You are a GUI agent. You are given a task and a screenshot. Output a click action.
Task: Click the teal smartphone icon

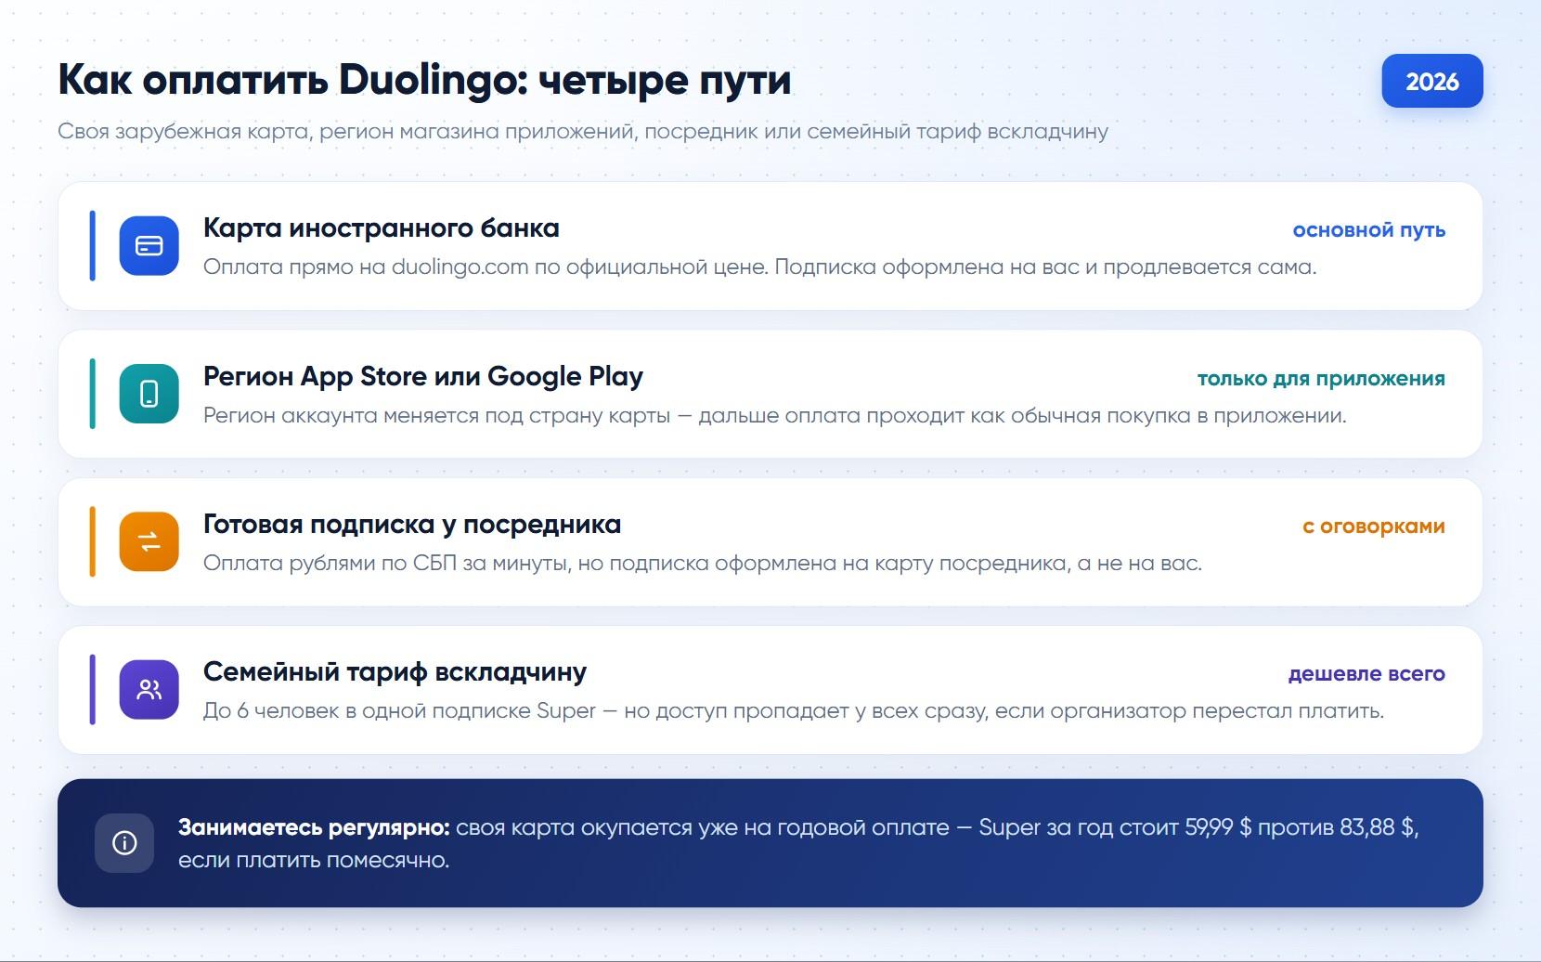(x=149, y=394)
